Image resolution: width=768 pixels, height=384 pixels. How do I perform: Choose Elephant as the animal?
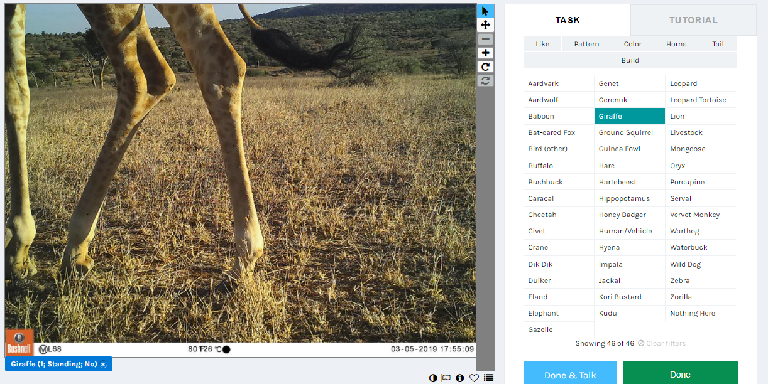click(559, 313)
